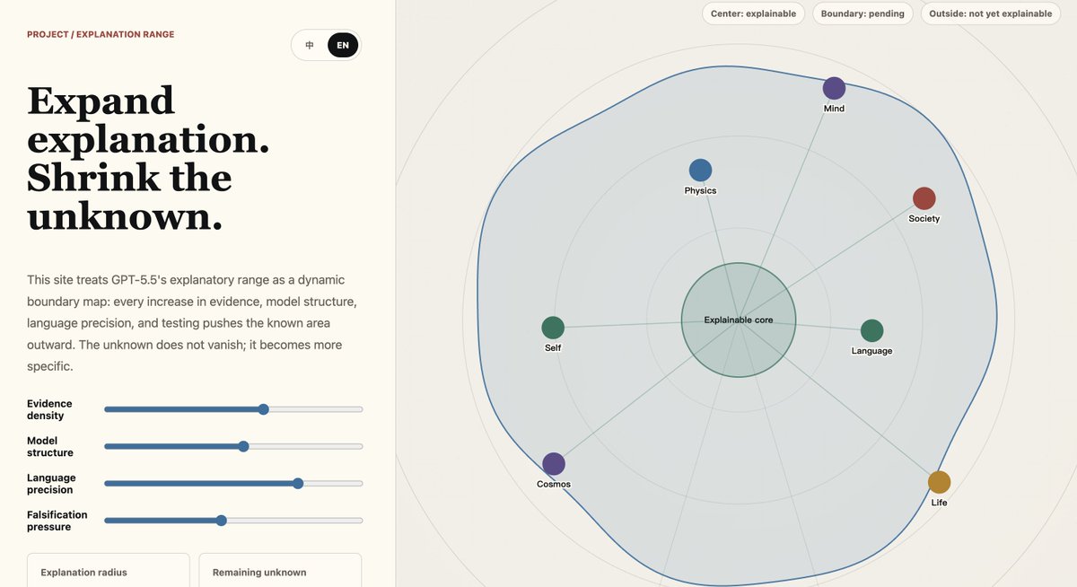Click the 'Center: explainable' legend pill
This screenshot has width=1077, height=587.
pos(753,13)
